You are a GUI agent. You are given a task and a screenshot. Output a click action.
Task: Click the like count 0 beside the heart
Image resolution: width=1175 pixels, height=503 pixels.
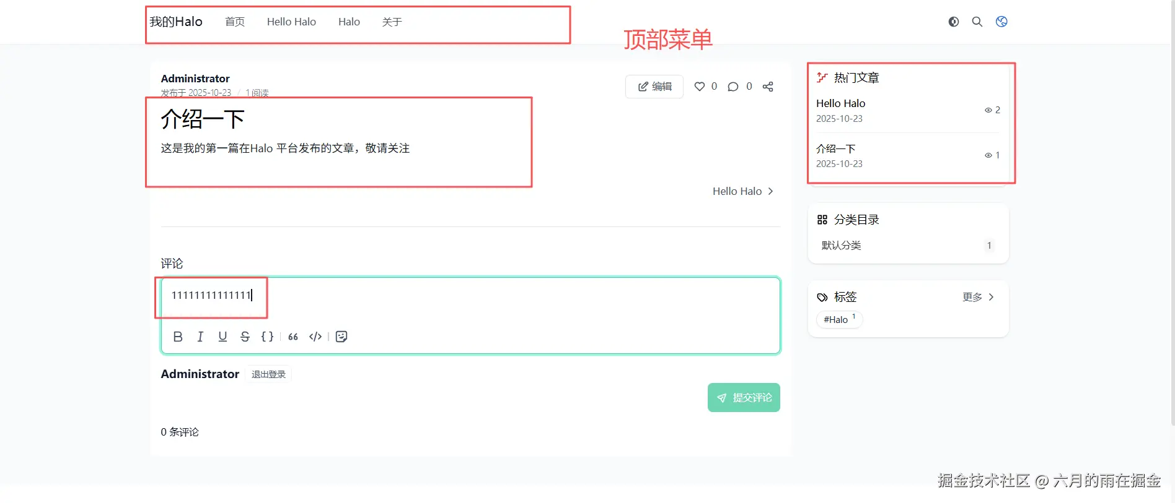(714, 87)
